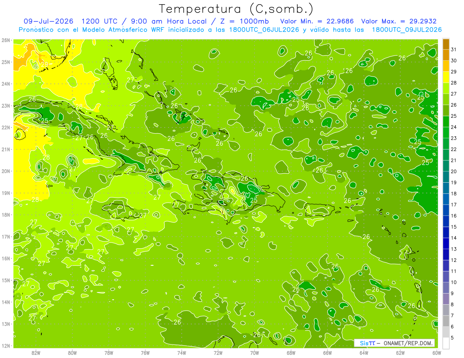Click the '16N' latitude axis label
Image resolution: width=464 pixels, height=358 pixels.
tap(6, 258)
